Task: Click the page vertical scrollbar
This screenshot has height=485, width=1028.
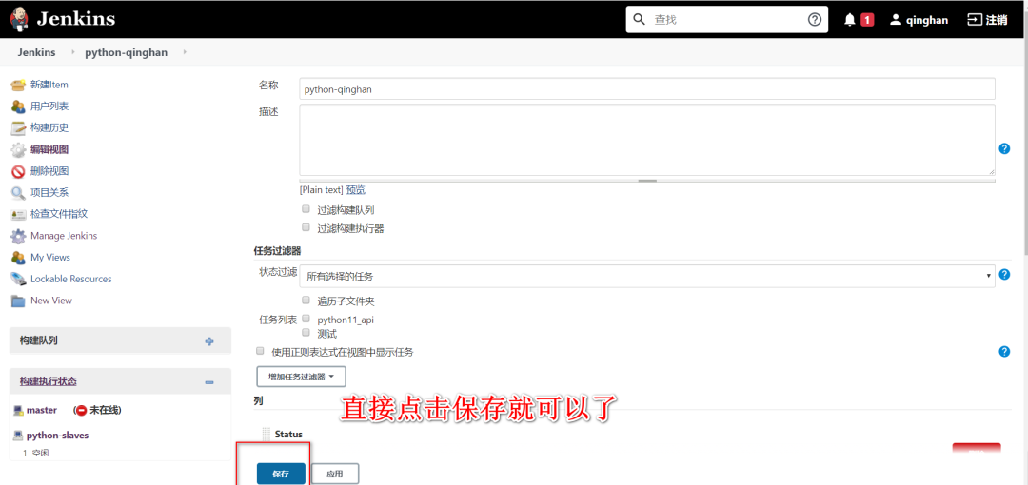Action: pyautogui.click(x=1025, y=145)
